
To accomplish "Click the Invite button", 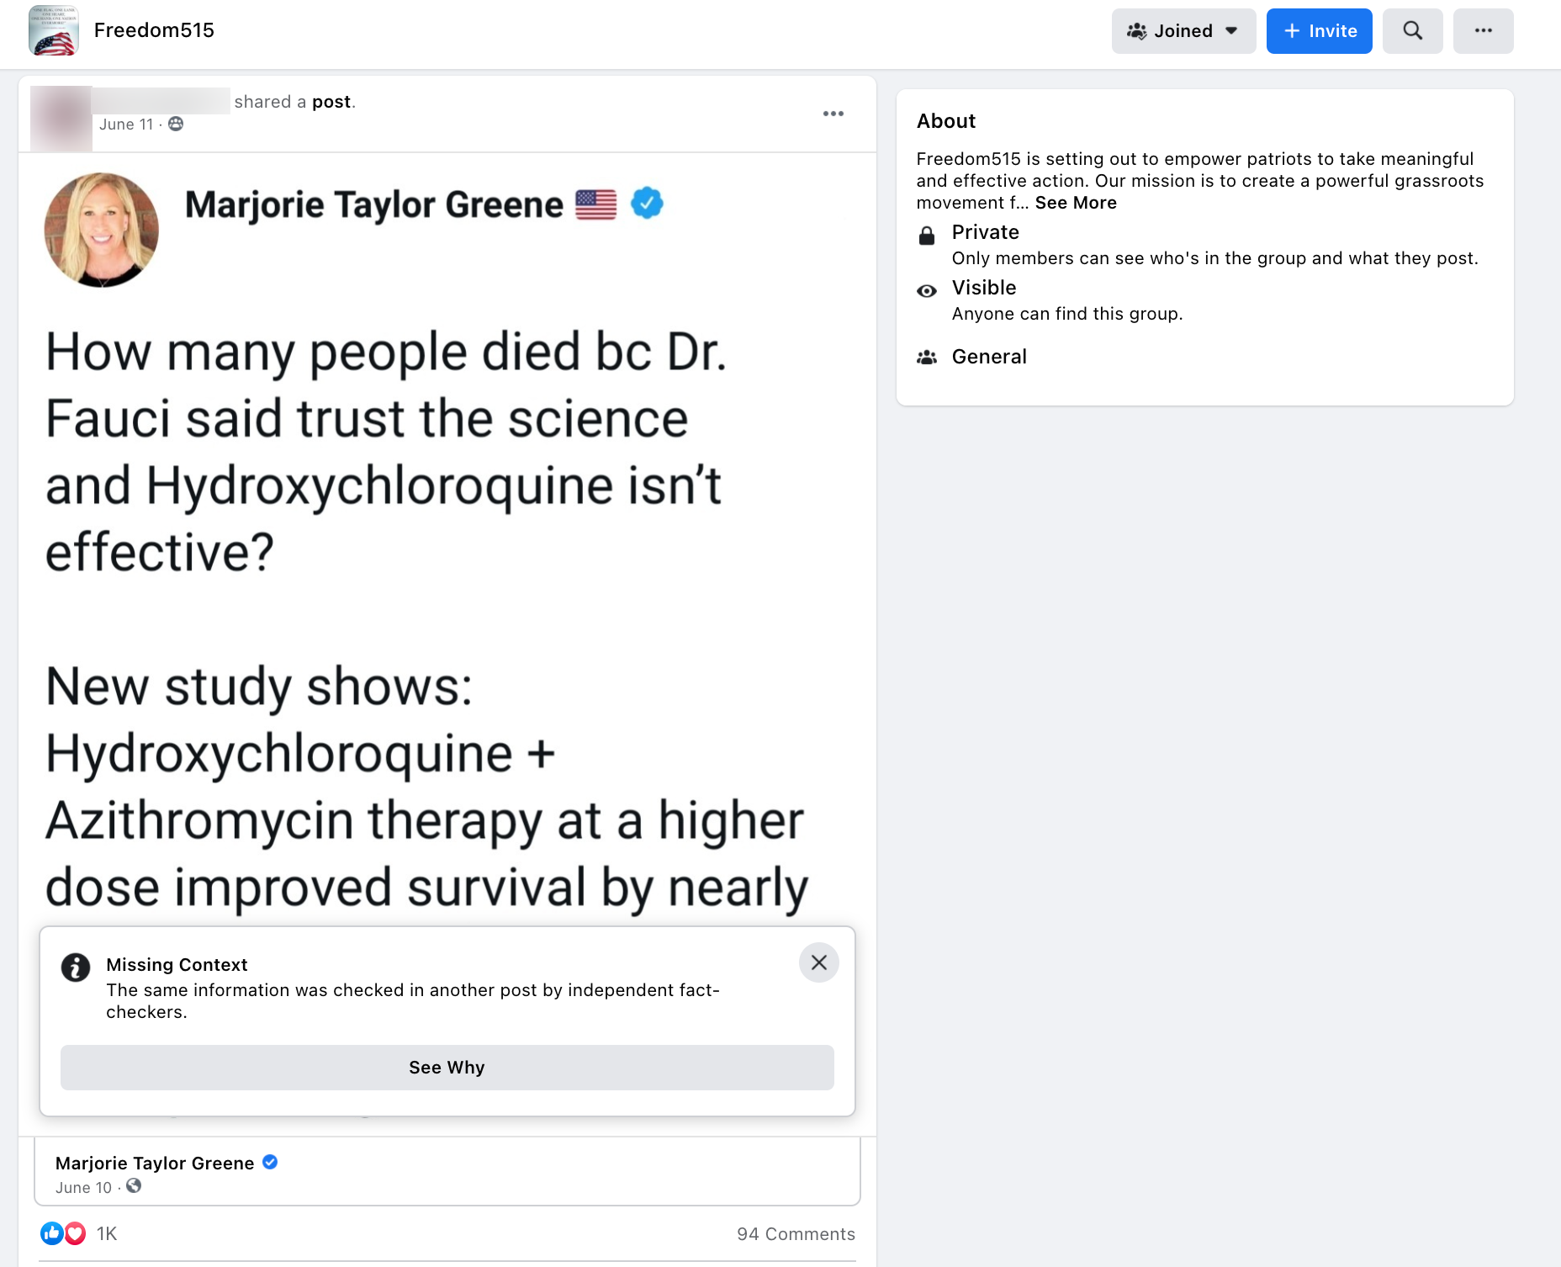I will tap(1319, 30).
